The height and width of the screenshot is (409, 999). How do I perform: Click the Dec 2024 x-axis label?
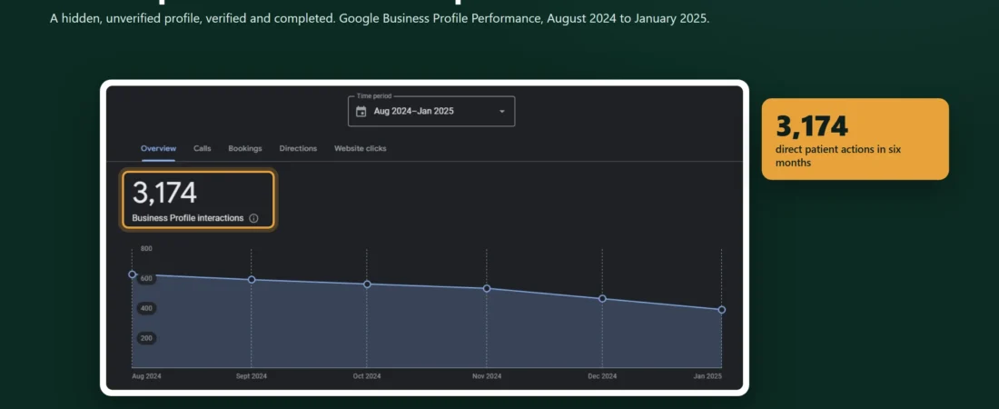click(602, 376)
